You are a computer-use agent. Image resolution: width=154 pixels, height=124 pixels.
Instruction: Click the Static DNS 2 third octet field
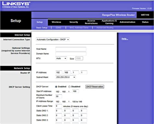75,116
